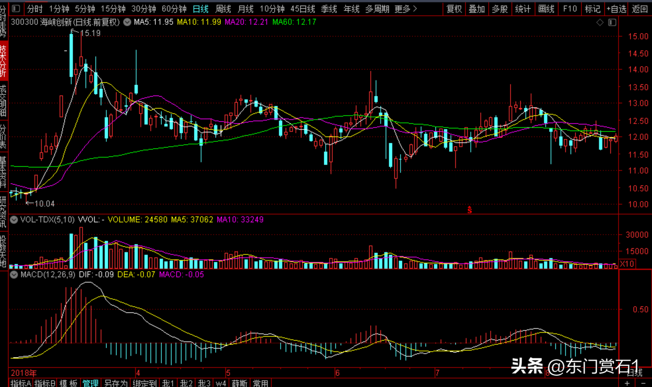Switch to 周线 weekly period tab
The image size is (652, 387).
(223, 9)
